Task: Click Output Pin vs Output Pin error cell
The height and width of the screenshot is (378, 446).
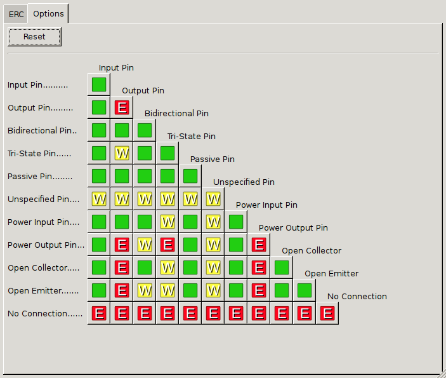Action: [122, 107]
